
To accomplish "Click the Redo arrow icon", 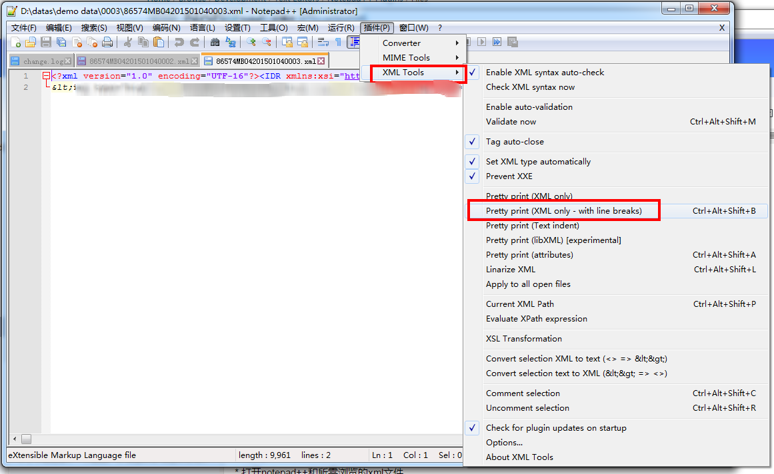I will click(194, 41).
